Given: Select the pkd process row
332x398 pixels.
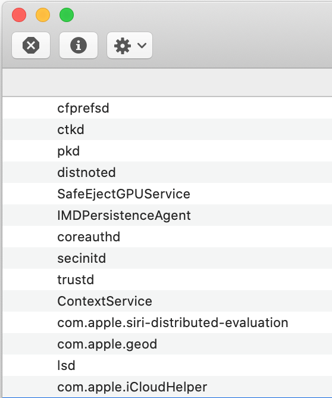Looking at the screenshot, I should 167,151.
